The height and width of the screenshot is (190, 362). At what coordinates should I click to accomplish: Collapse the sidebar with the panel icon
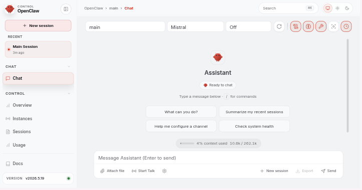[66, 9]
